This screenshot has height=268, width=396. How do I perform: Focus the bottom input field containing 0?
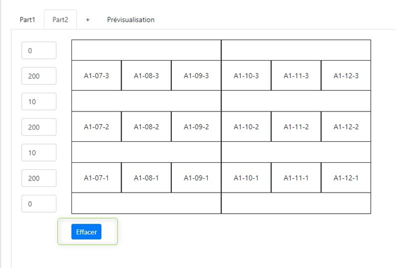point(39,203)
